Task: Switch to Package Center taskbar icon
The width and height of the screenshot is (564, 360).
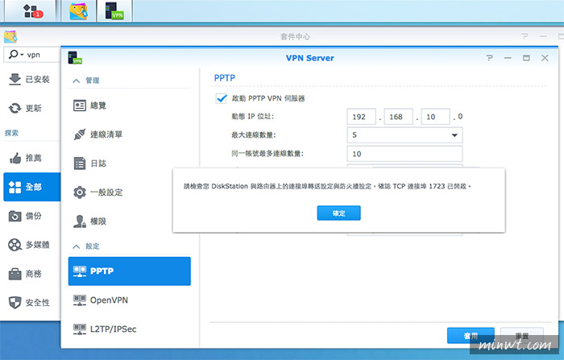Action: pyautogui.click(x=79, y=10)
